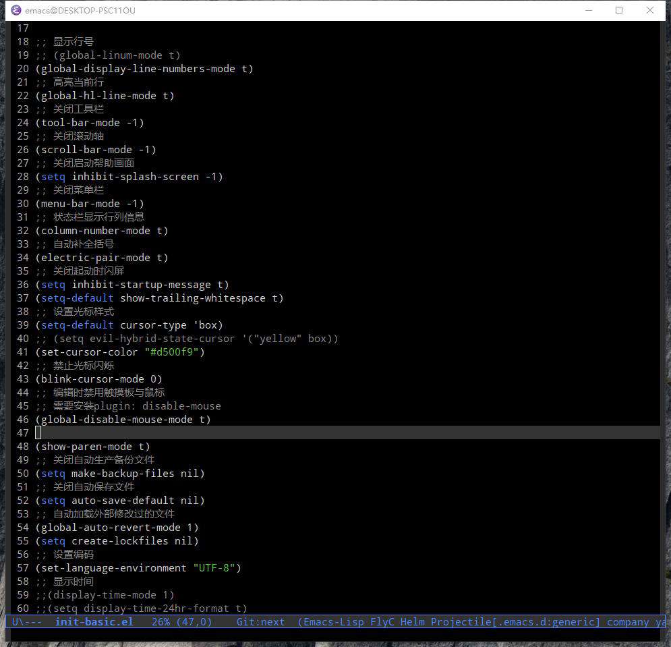Click the (scroll-bar-mode -1) line
The height and width of the screenshot is (647, 671).
[x=96, y=150]
